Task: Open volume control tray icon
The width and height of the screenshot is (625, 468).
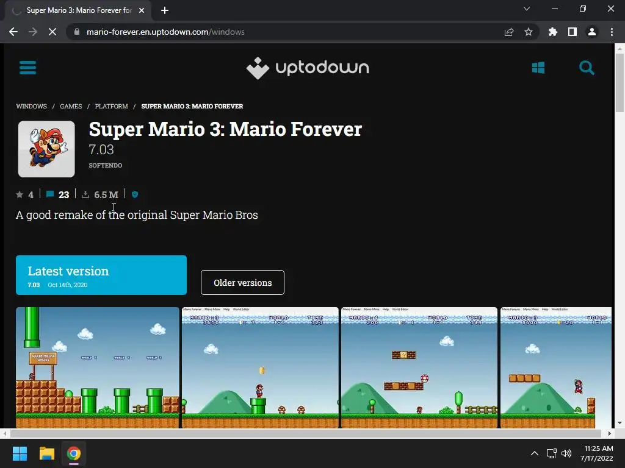Action: point(566,453)
